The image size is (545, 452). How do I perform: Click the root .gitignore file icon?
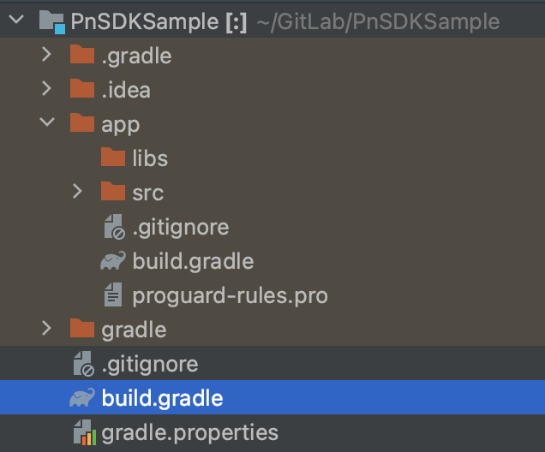[83, 363]
